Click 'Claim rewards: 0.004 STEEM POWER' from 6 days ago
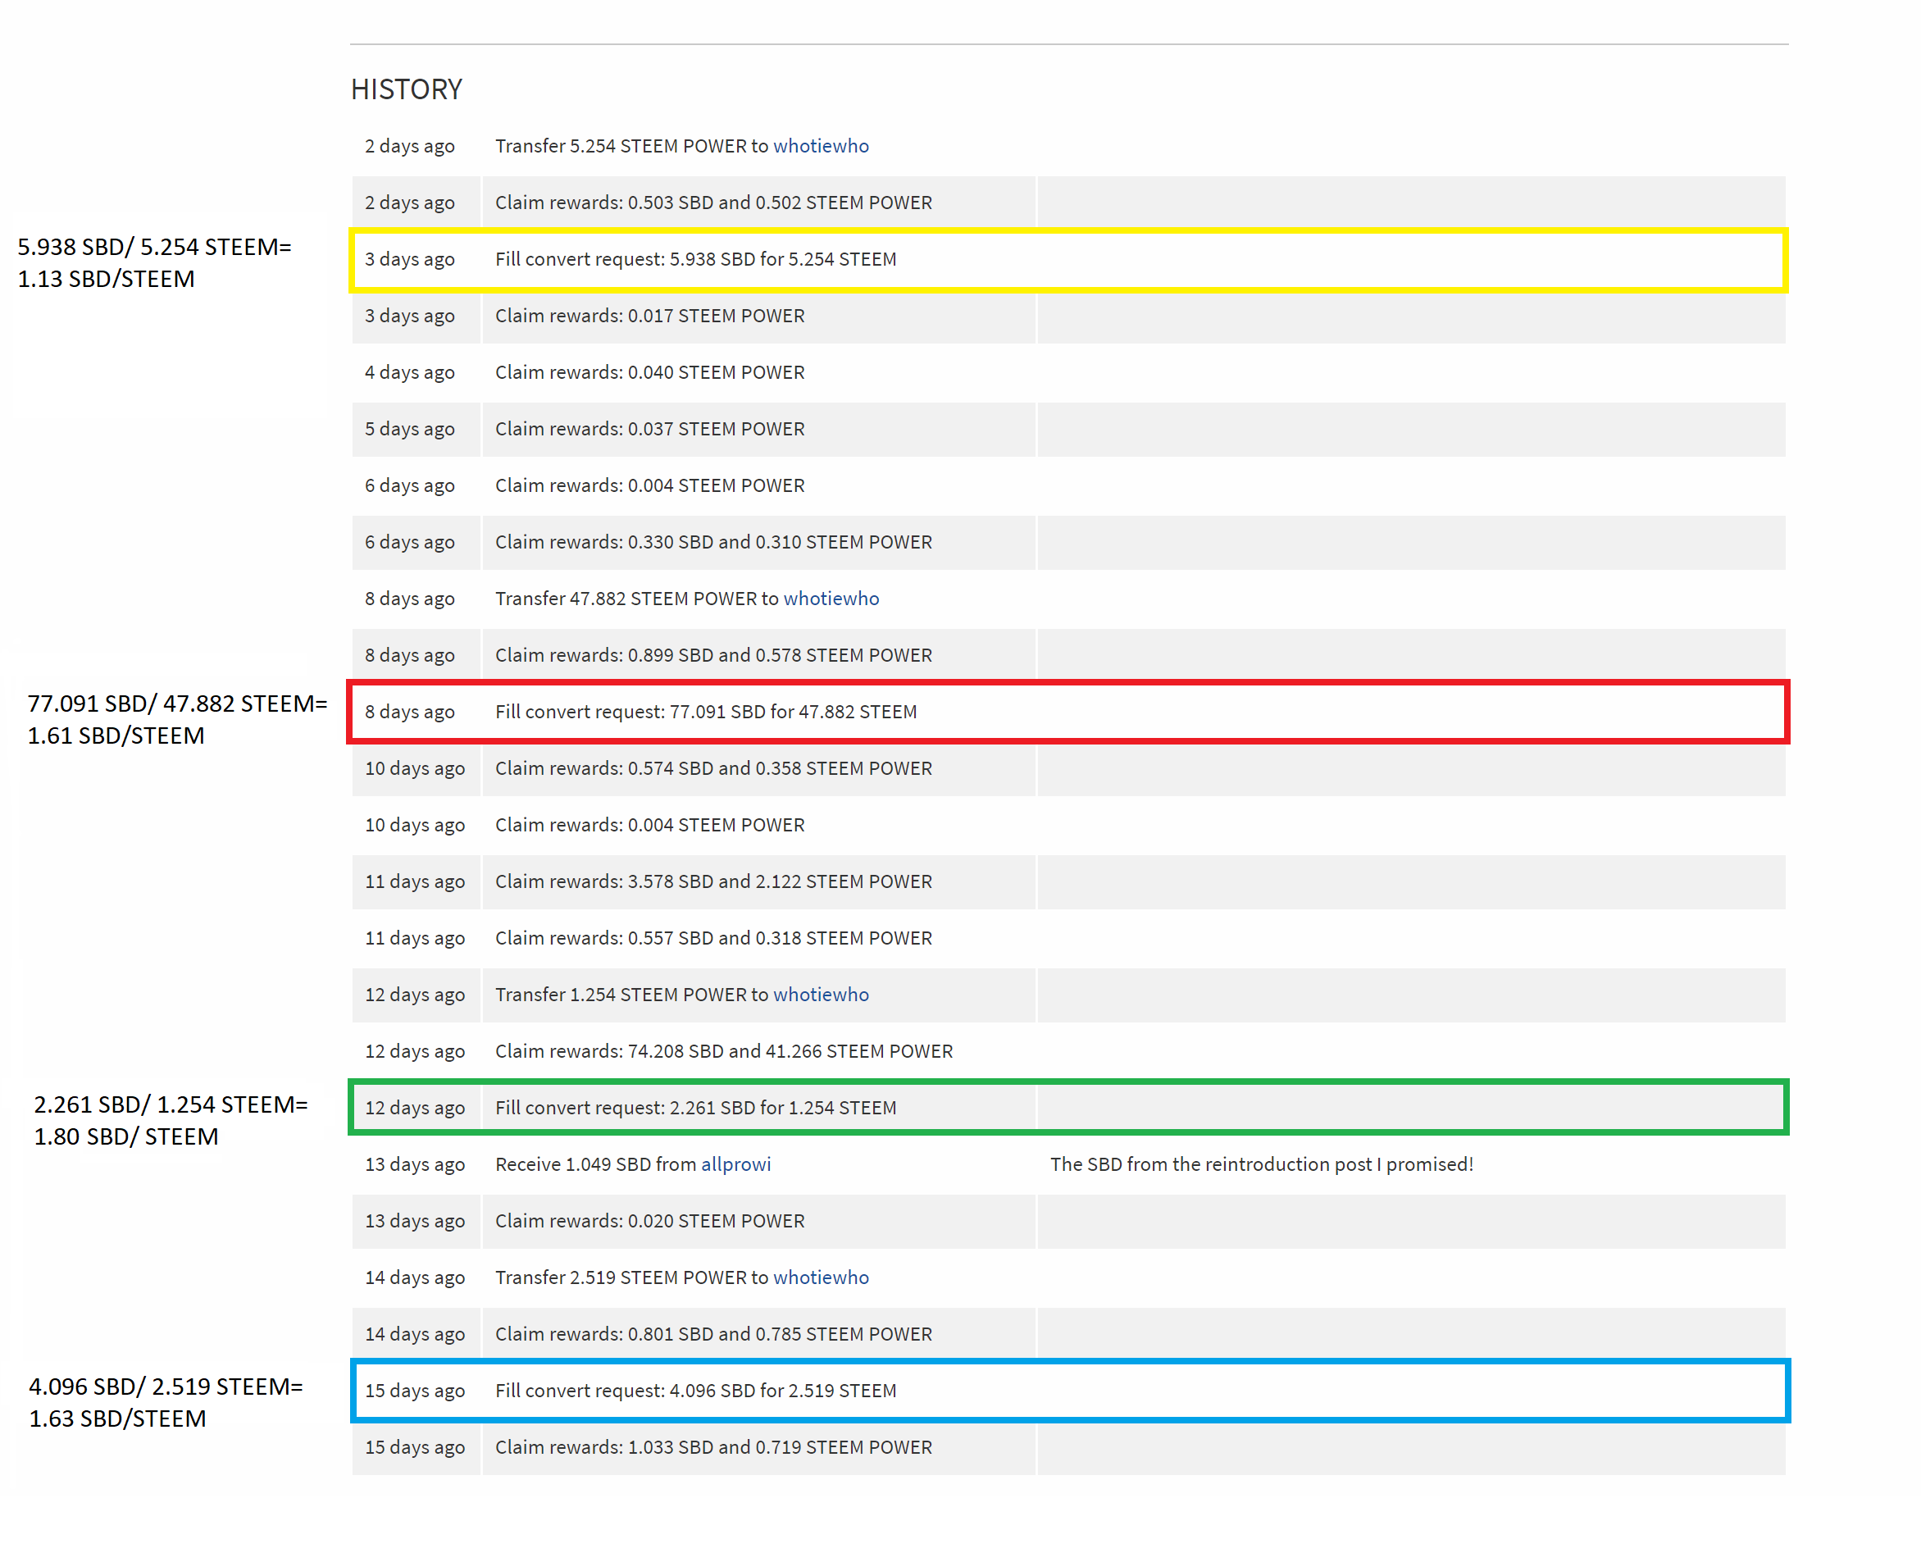The image size is (1921, 1562). pyautogui.click(x=649, y=486)
